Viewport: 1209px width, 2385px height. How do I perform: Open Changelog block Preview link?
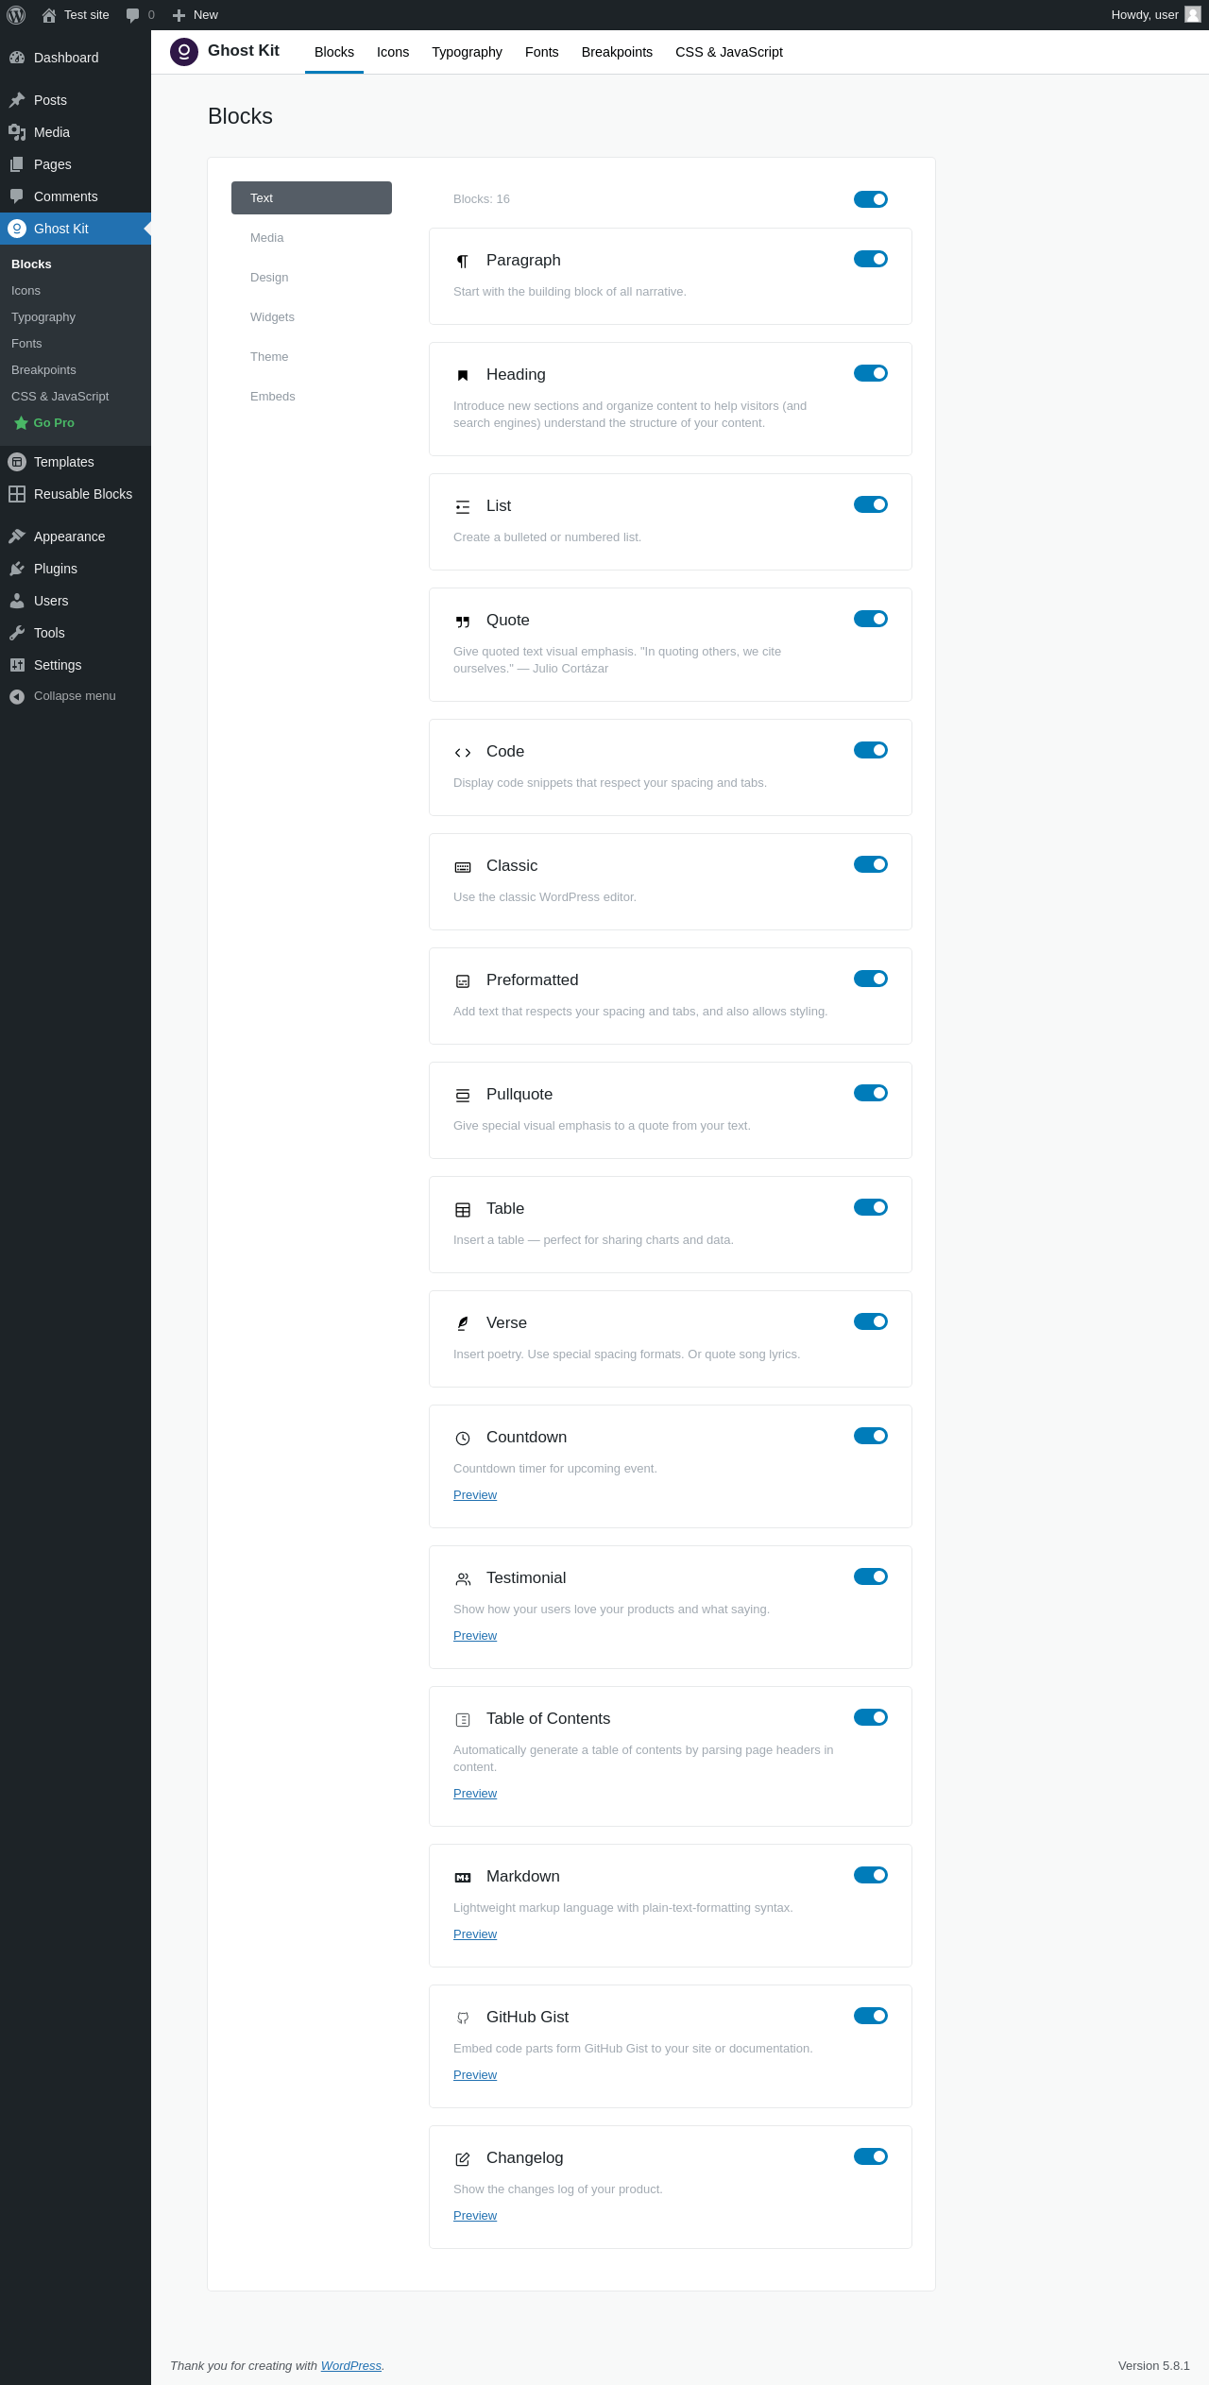[475, 2216]
